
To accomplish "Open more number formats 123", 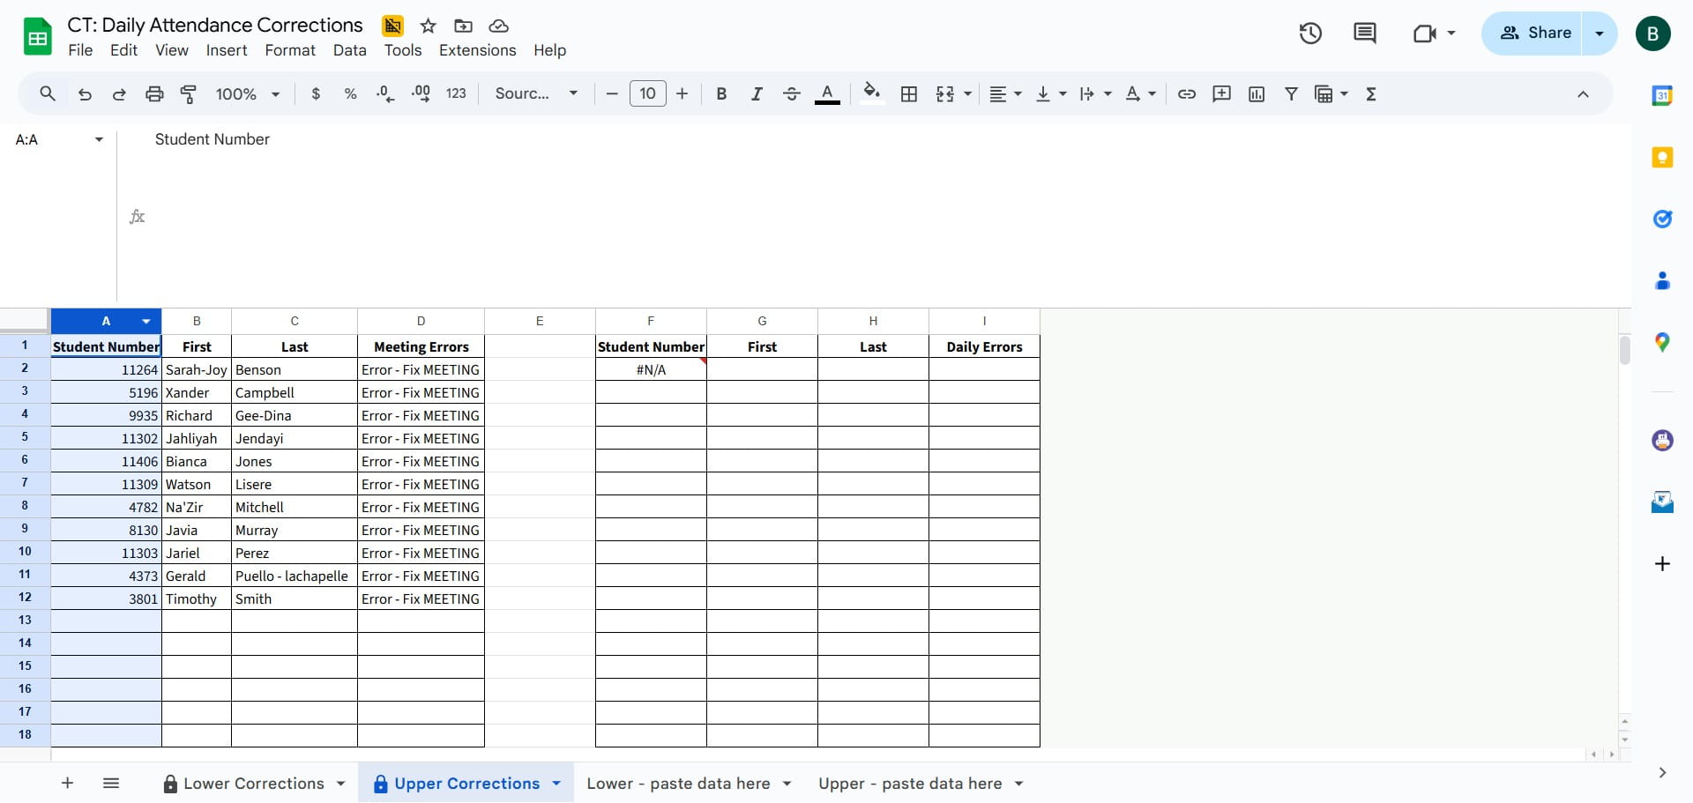I will 456,93.
